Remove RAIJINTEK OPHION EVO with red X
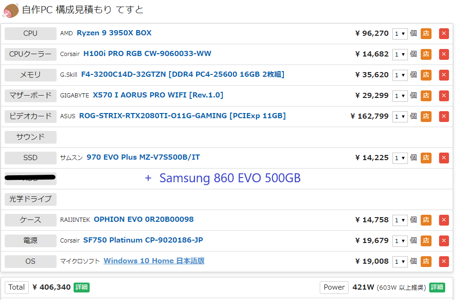 444,220
